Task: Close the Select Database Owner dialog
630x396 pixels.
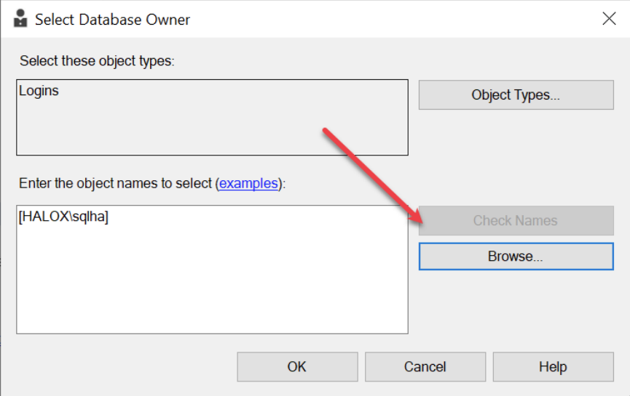Action: [609, 18]
